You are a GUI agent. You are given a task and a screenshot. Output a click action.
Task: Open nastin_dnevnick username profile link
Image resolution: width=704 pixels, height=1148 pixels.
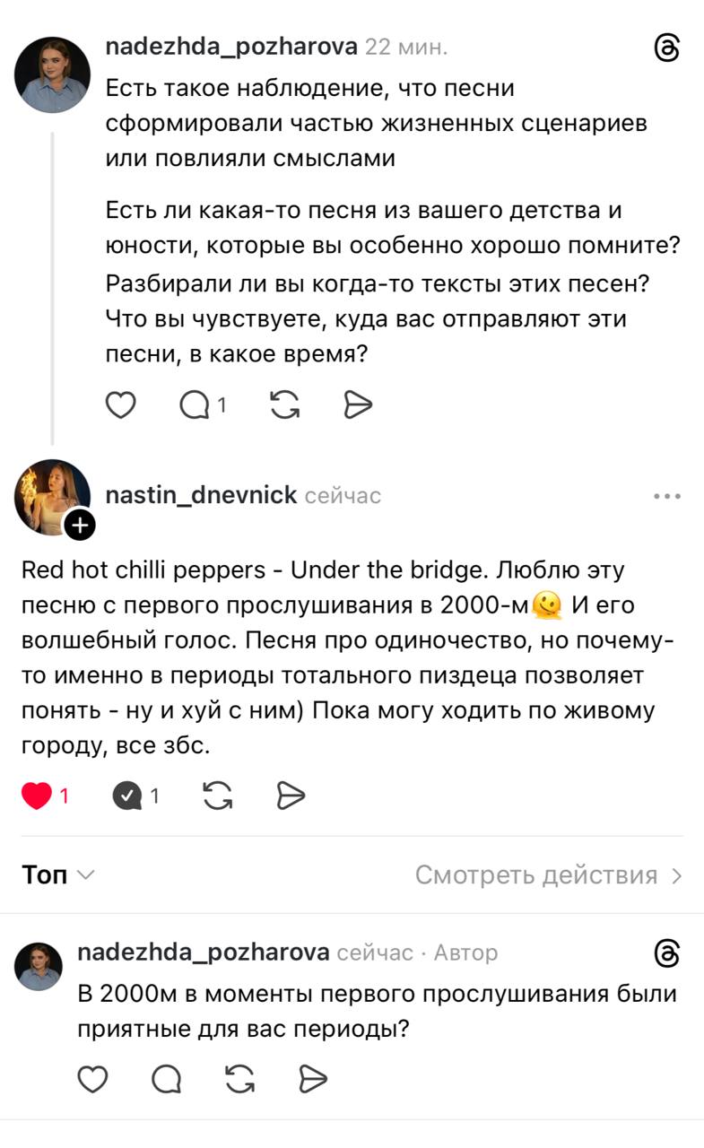(x=201, y=495)
